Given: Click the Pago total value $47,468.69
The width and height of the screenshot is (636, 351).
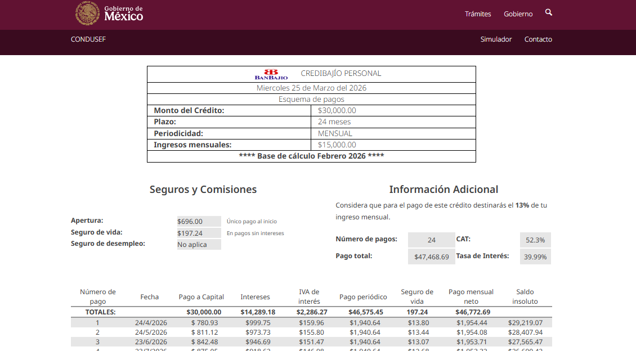Looking at the screenshot, I should [432, 256].
